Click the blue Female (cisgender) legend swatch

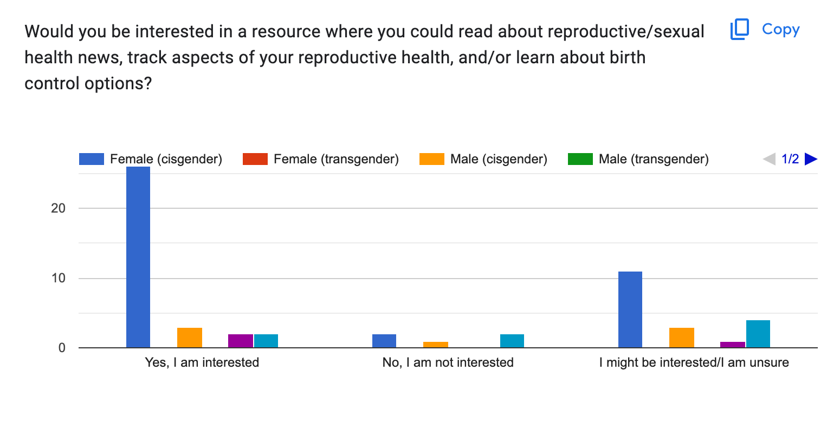pos(92,159)
